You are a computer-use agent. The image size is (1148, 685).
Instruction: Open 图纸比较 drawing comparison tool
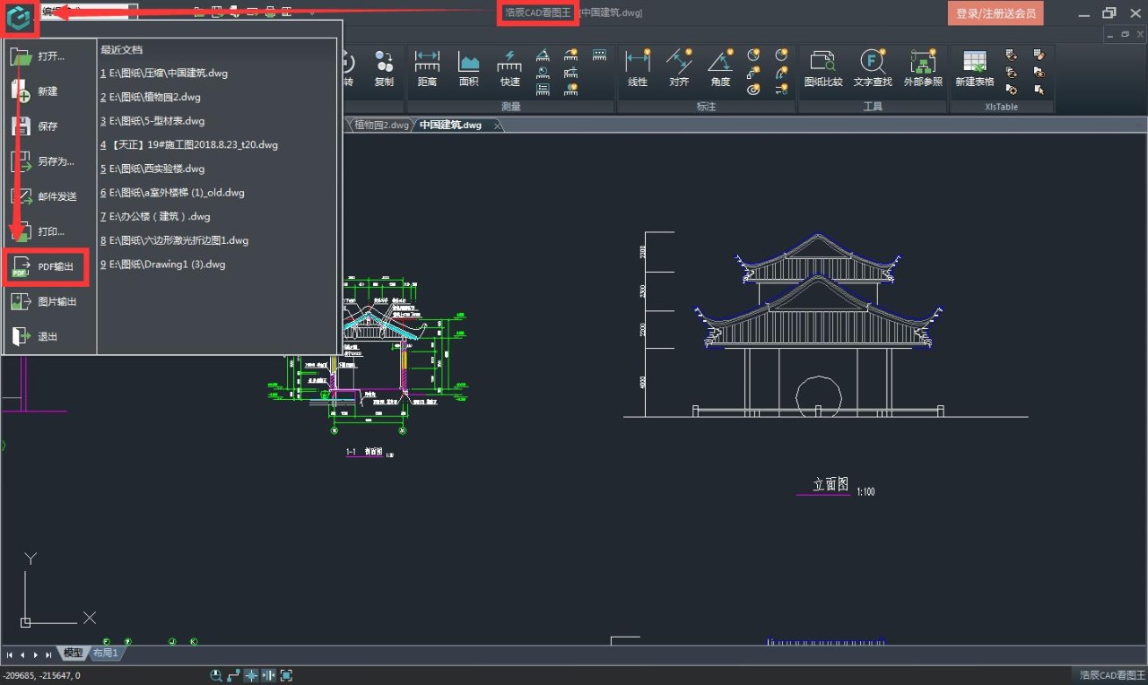(822, 68)
